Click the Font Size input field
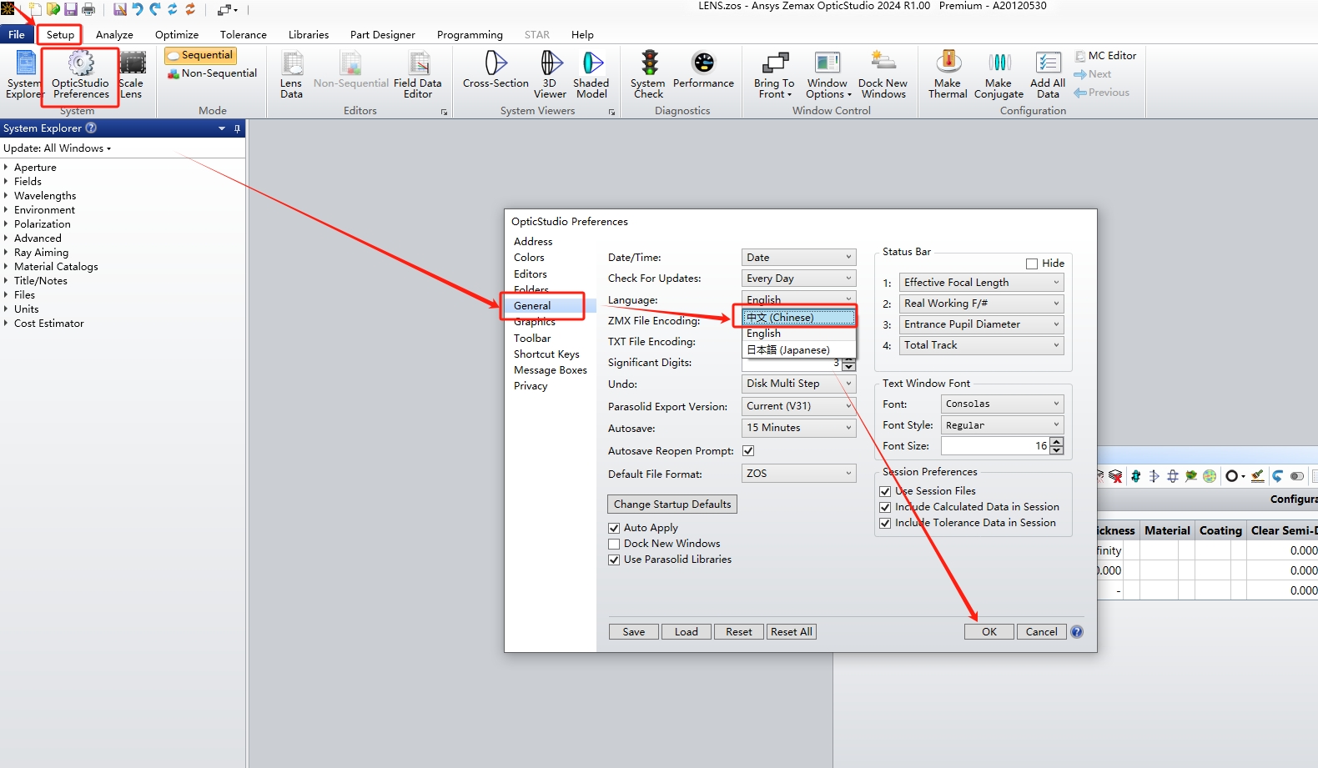This screenshot has width=1318, height=768. tap(994, 446)
